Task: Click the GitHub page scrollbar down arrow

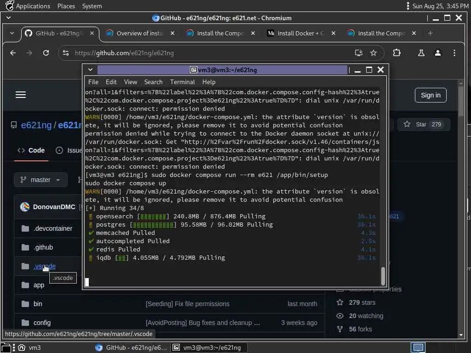Action: tap(461, 335)
